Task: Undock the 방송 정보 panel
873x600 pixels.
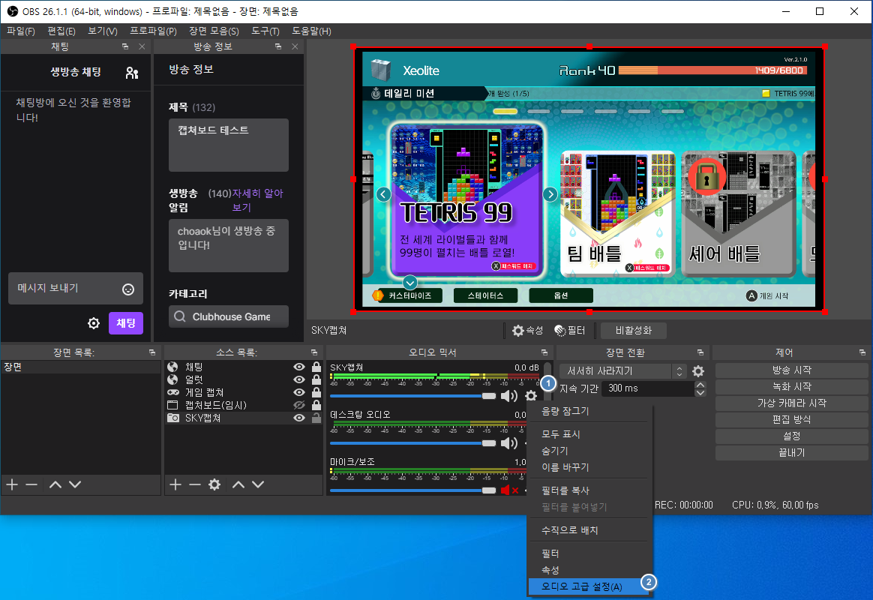Action: tap(278, 46)
